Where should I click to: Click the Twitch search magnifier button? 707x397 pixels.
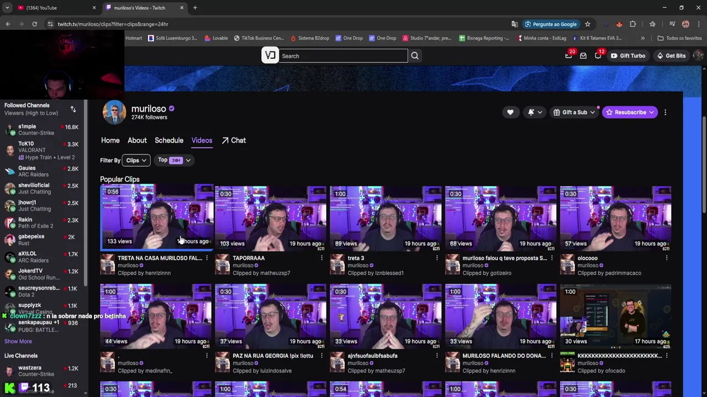pyautogui.click(x=415, y=56)
